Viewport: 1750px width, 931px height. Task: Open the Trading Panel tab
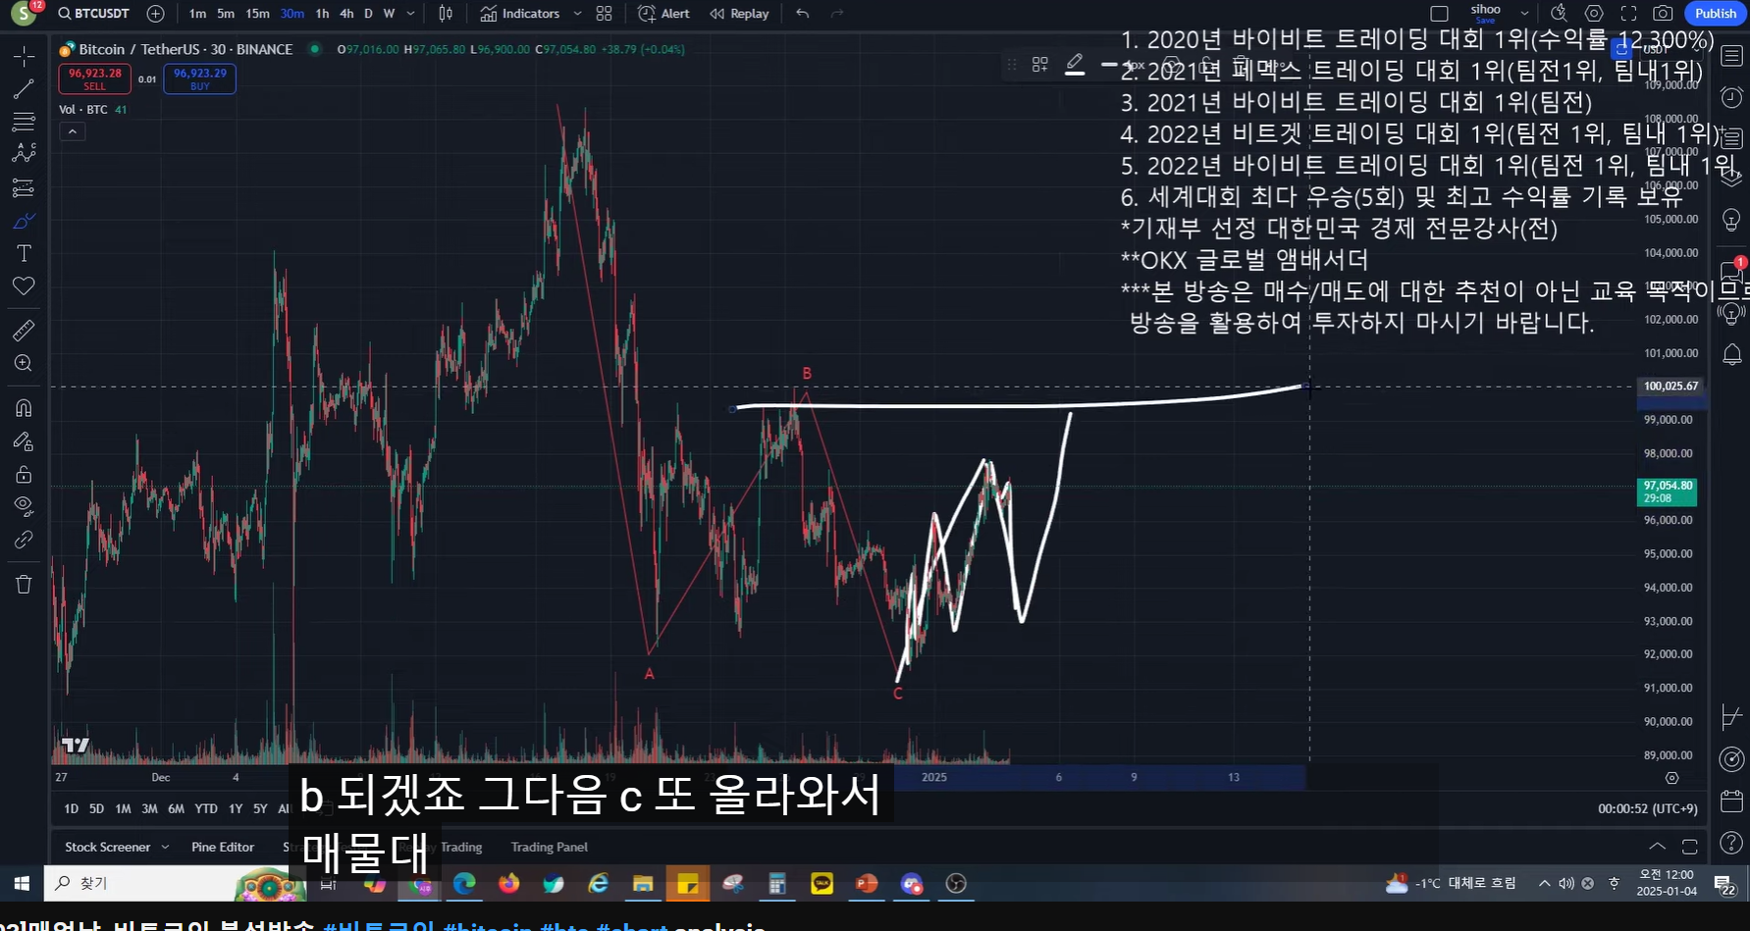[549, 847]
